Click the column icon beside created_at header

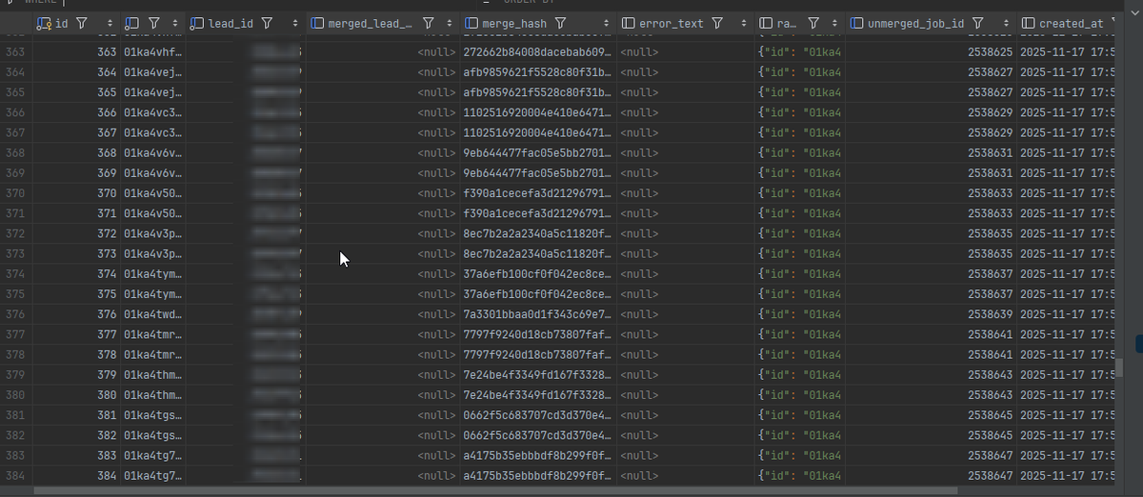[1028, 23]
